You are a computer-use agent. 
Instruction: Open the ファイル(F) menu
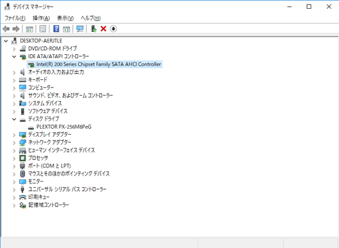coord(15,18)
